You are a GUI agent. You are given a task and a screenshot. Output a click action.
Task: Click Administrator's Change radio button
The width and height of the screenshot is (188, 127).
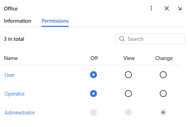(163, 112)
